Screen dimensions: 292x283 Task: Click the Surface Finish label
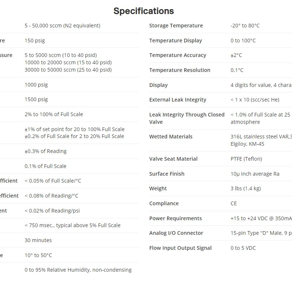point(167,174)
